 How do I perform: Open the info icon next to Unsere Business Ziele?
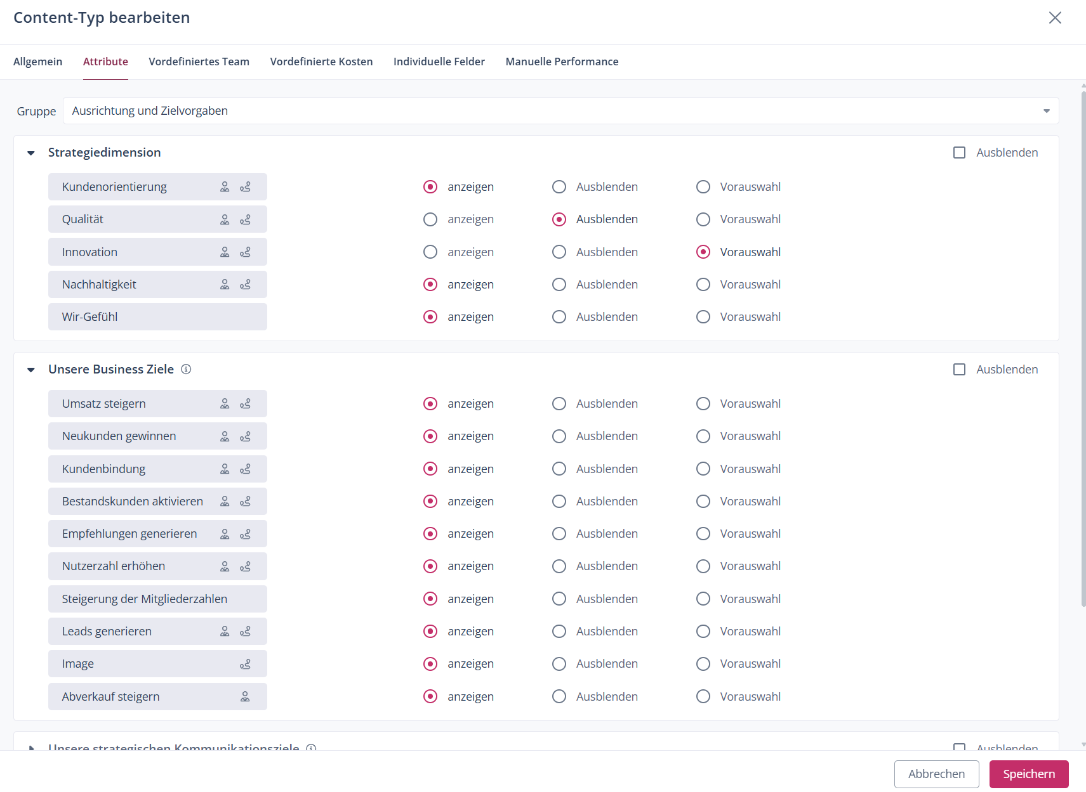point(186,369)
